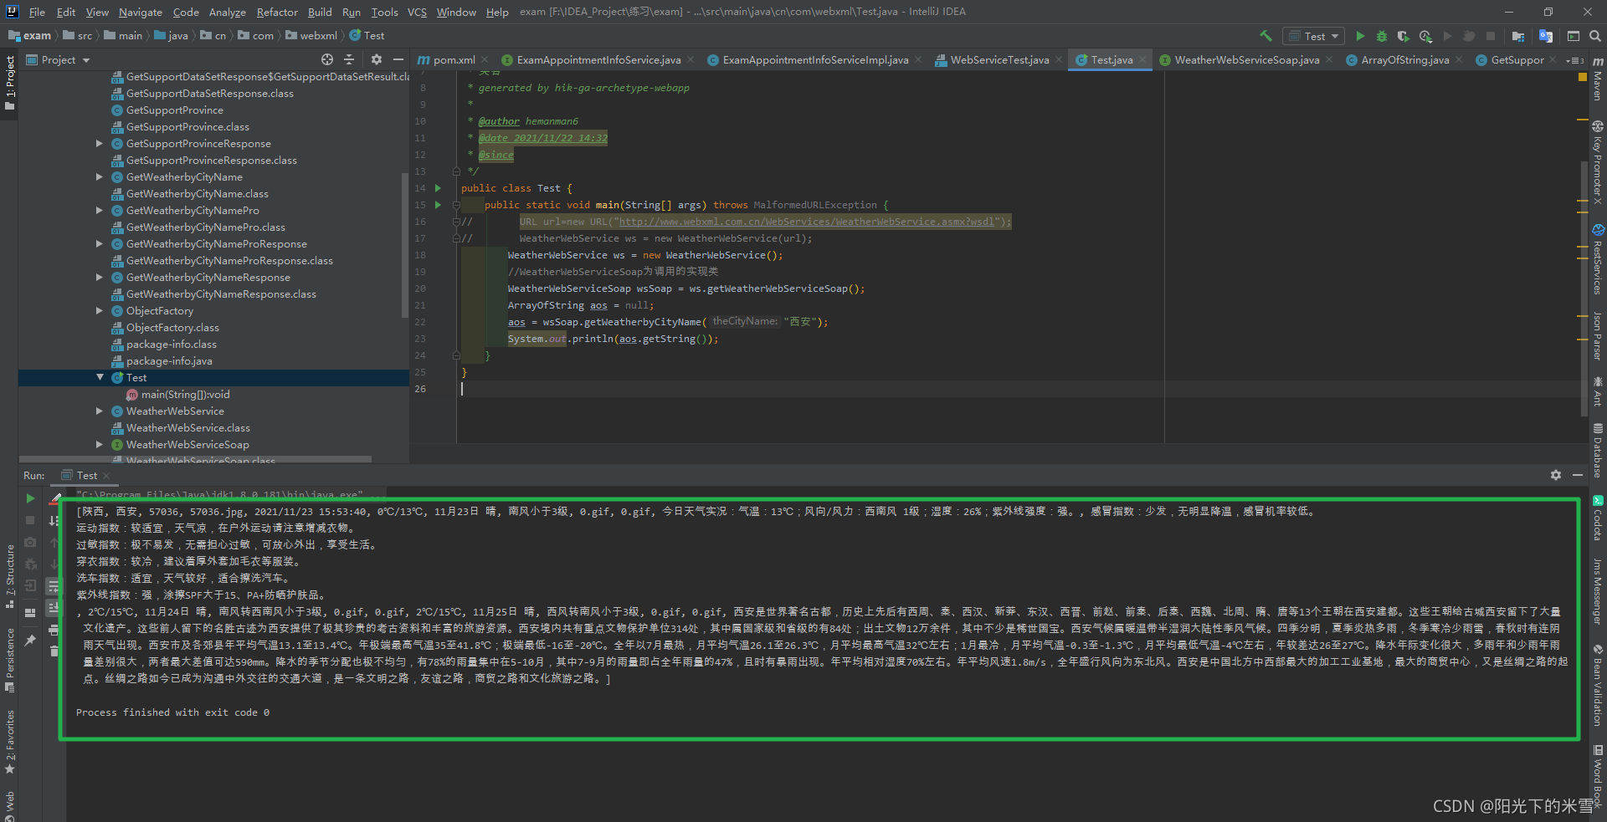Start debugging with the bug icon
The image size is (1607, 822).
pos(1382,36)
